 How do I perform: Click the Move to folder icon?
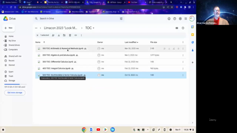coord(64,35)
